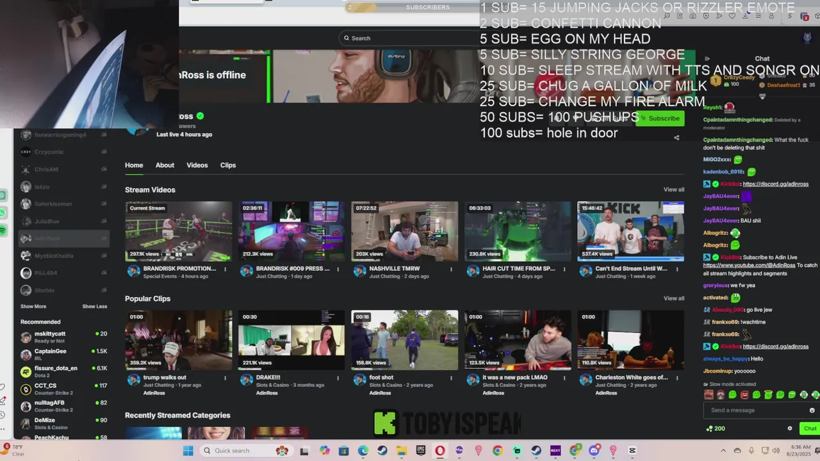Open youtube.com/@AdinRoss link in chat
The height and width of the screenshot is (461, 820).
[749, 265]
